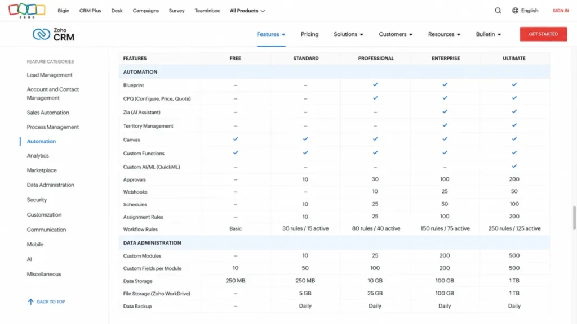
Task: Open Mobile category
Action: point(35,244)
